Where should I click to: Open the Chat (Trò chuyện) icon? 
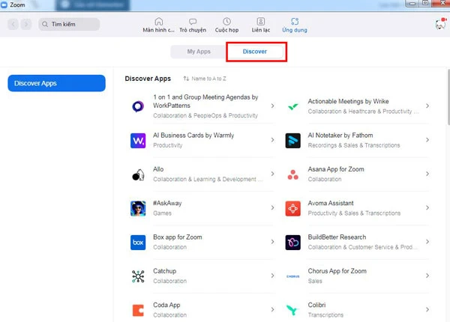point(193,22)
